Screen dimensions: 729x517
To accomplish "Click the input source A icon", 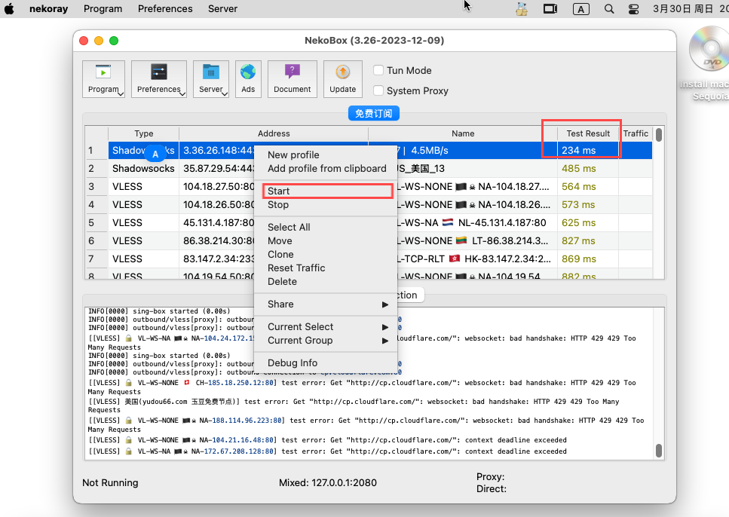I will 581,9.
